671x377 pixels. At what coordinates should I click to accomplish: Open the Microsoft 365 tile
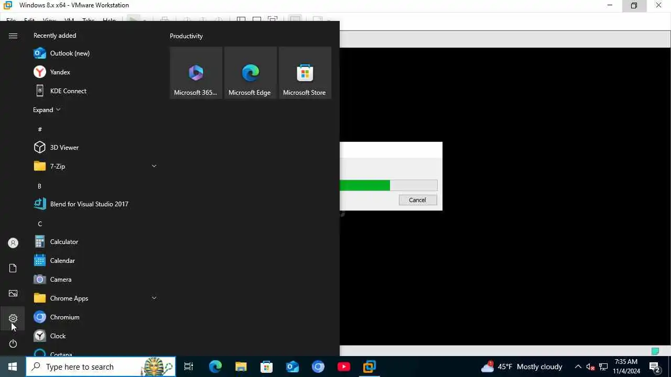pyautogui.click(x=196, y=73)
